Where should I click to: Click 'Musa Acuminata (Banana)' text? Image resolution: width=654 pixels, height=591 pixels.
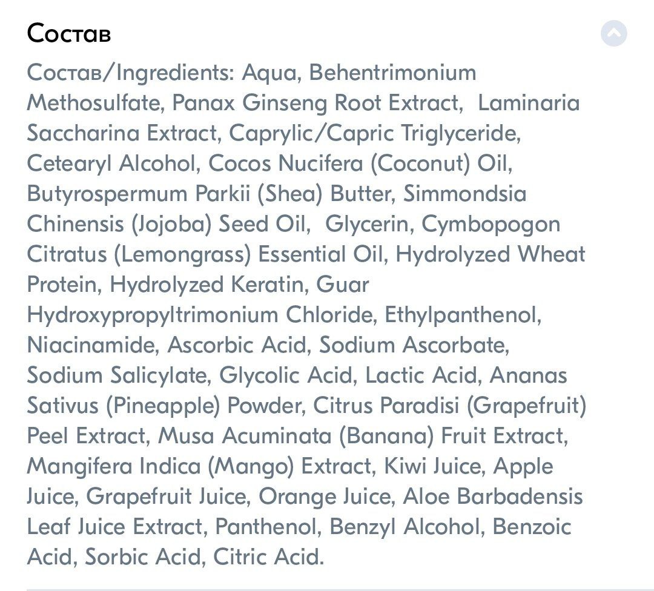[x=296, y=436]
